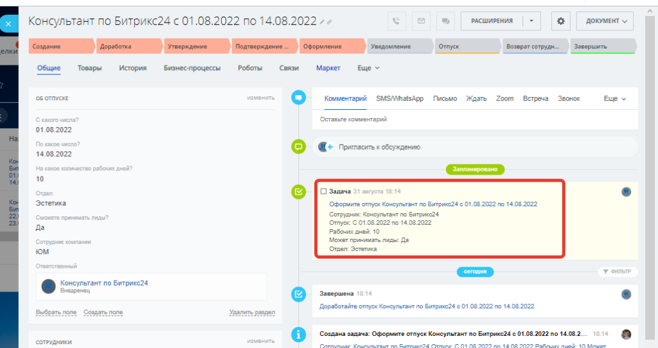
Task: Click Пригласить к обсуждению
Action: (x=379, y=147)
